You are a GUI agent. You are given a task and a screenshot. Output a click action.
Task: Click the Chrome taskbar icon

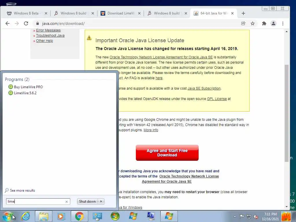[79, 216]
